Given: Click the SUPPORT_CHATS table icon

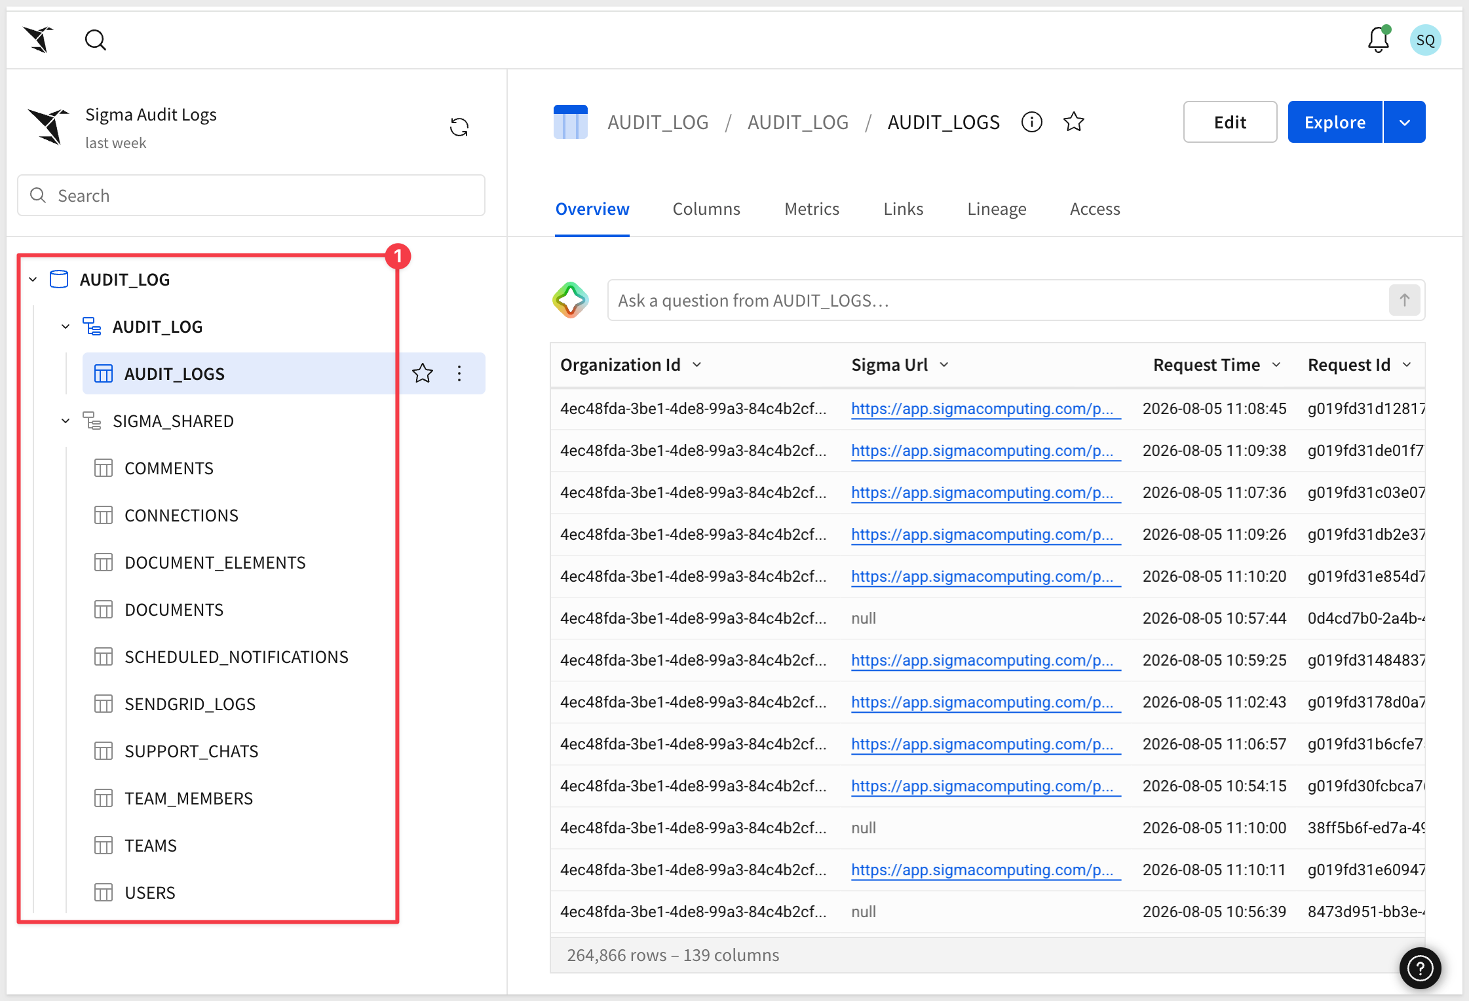Looking at the screenshot, I should coord(104,751).
